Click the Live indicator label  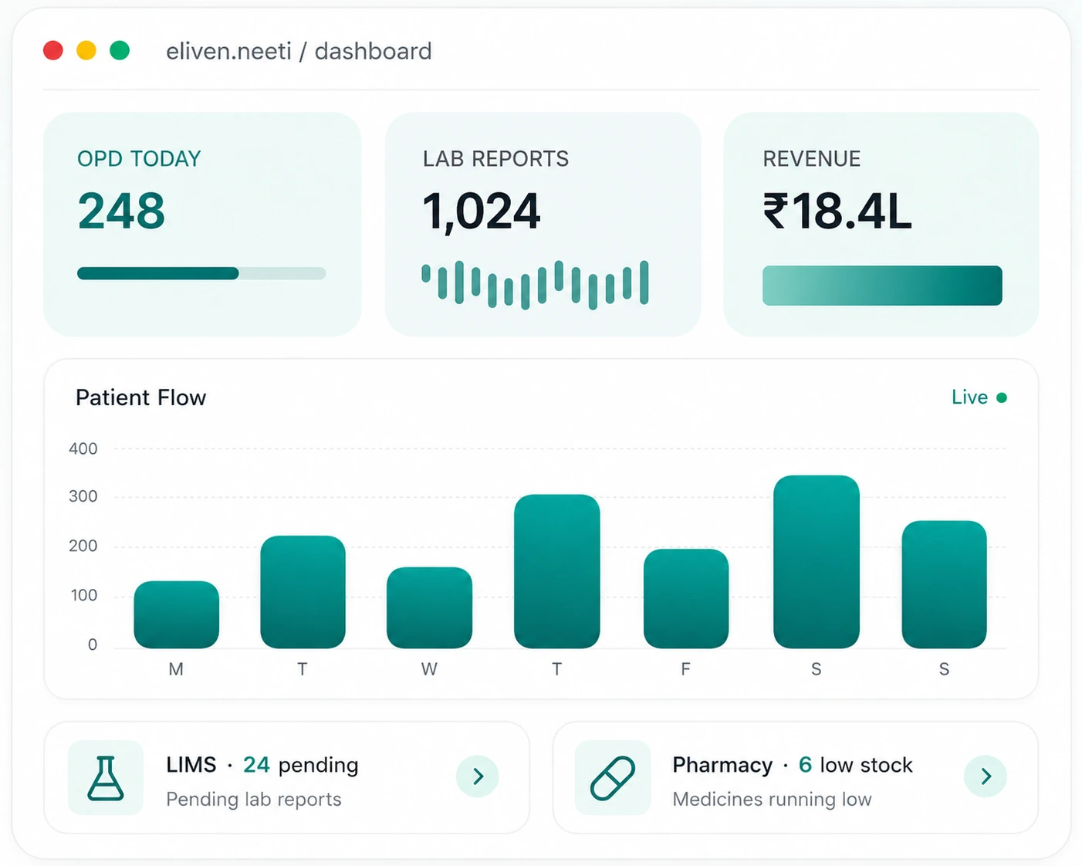coord(969,397)
